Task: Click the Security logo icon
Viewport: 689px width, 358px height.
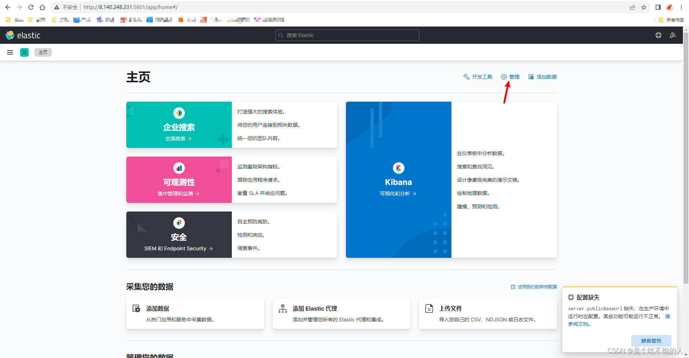Action: tap(179, 223)
